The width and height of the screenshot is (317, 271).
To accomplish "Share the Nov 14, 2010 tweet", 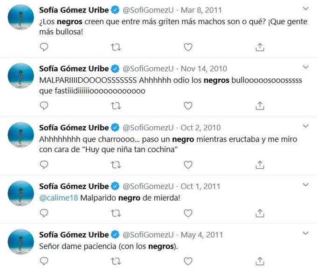I will (260, 106).
